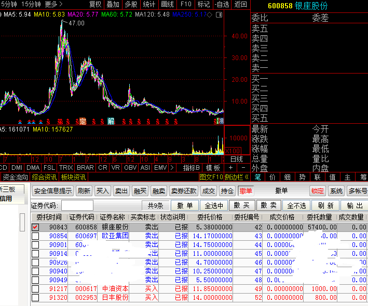Click the 解 marker icon on the chart
Screen dimensions: 368x306
click(x=111, y=121)
